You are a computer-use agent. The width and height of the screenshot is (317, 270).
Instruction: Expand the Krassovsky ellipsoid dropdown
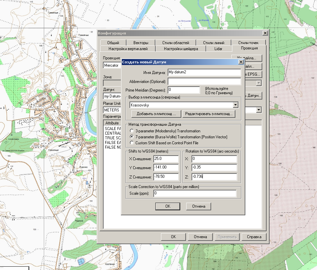(x=236, y=105)
